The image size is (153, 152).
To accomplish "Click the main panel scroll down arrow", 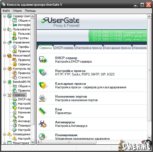I will point(149,138).
